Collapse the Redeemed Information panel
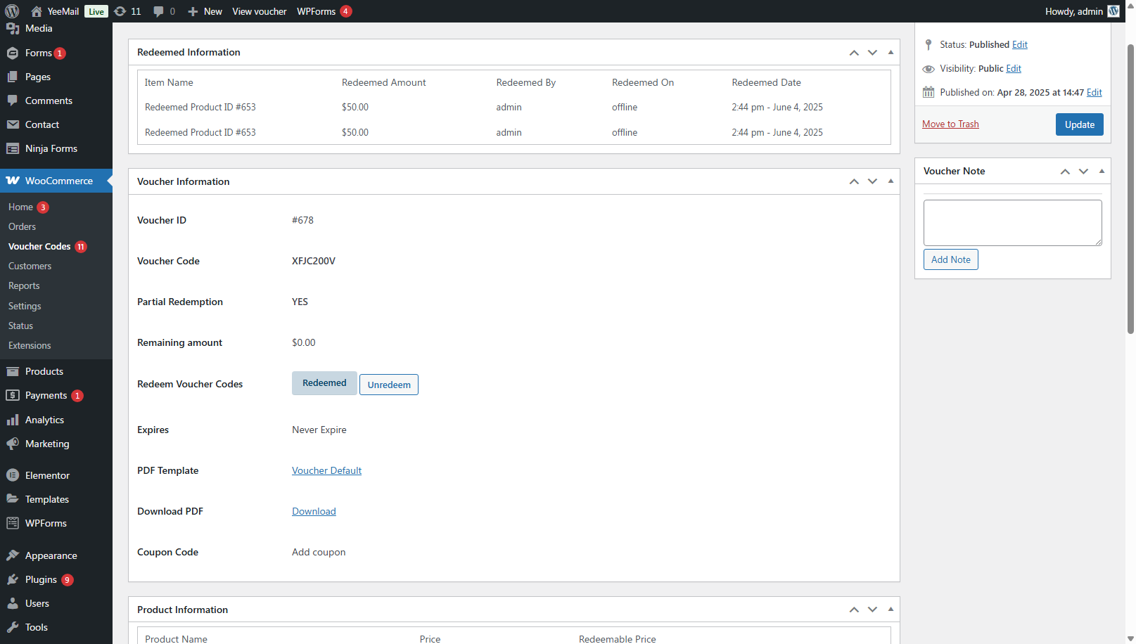 [x=891, y=53]
